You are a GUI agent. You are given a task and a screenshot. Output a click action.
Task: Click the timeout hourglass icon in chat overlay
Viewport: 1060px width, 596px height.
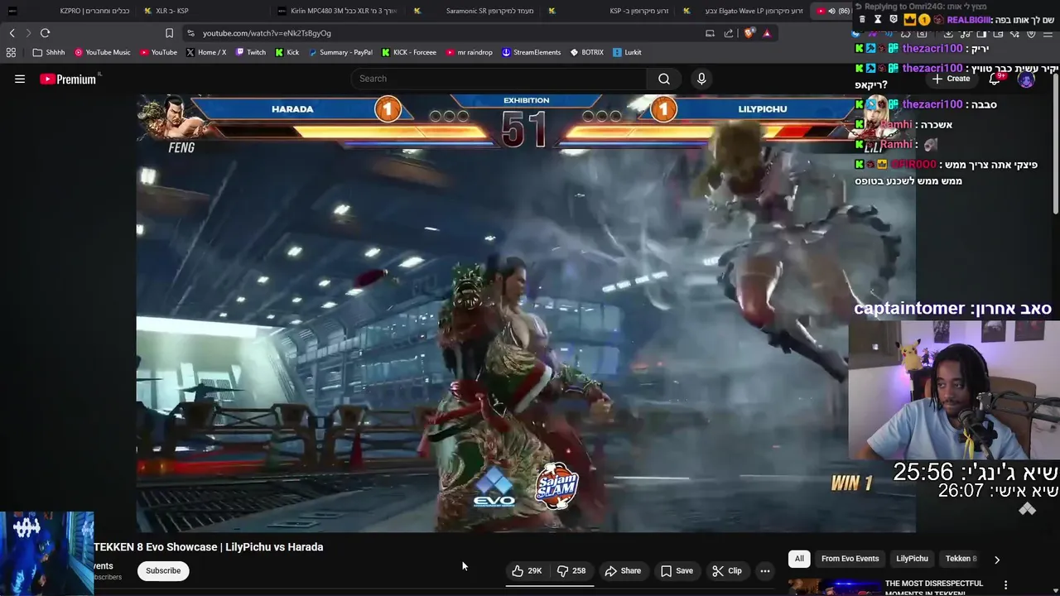tap(878, 19)
